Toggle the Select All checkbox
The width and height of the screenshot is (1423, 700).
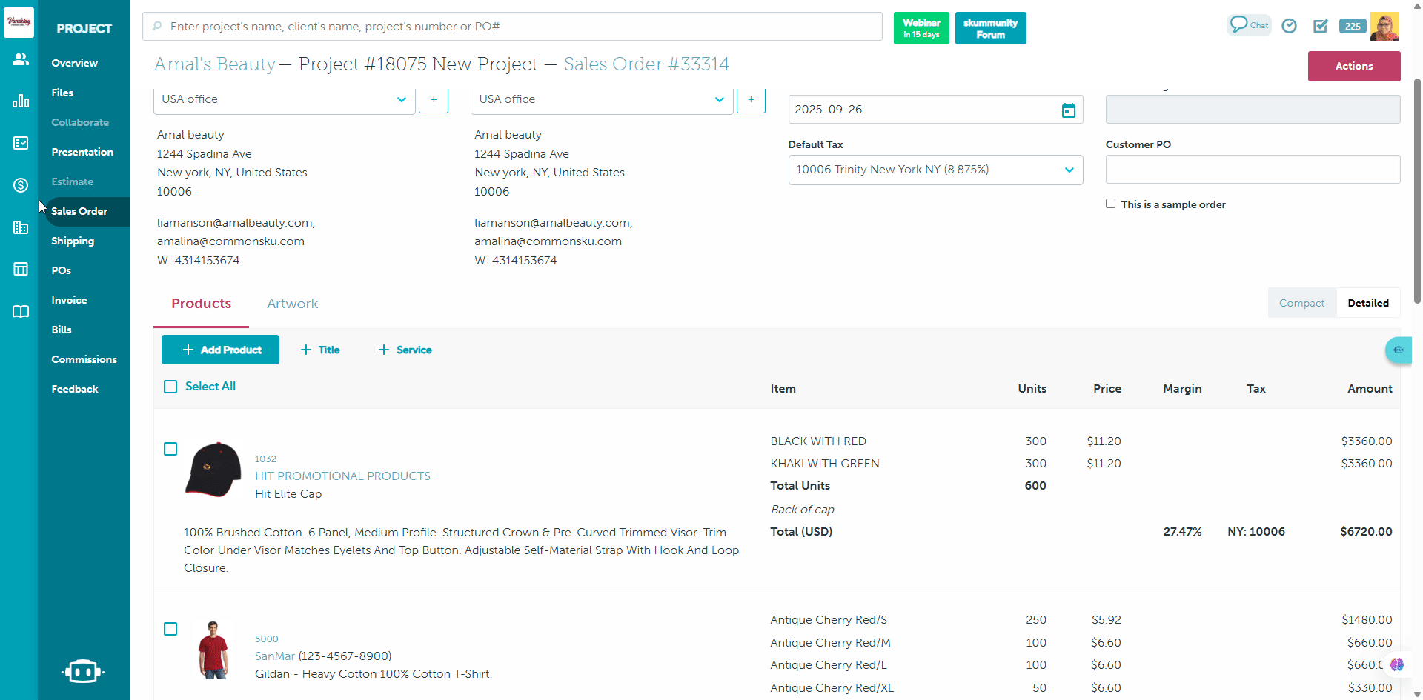[x=170, y=387]
